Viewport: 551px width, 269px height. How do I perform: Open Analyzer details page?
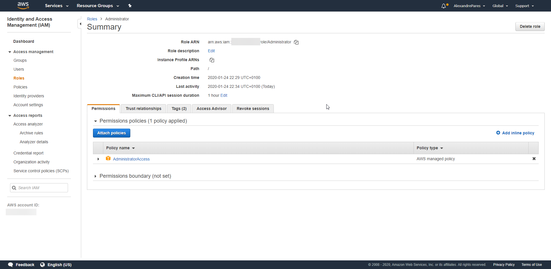34,142
